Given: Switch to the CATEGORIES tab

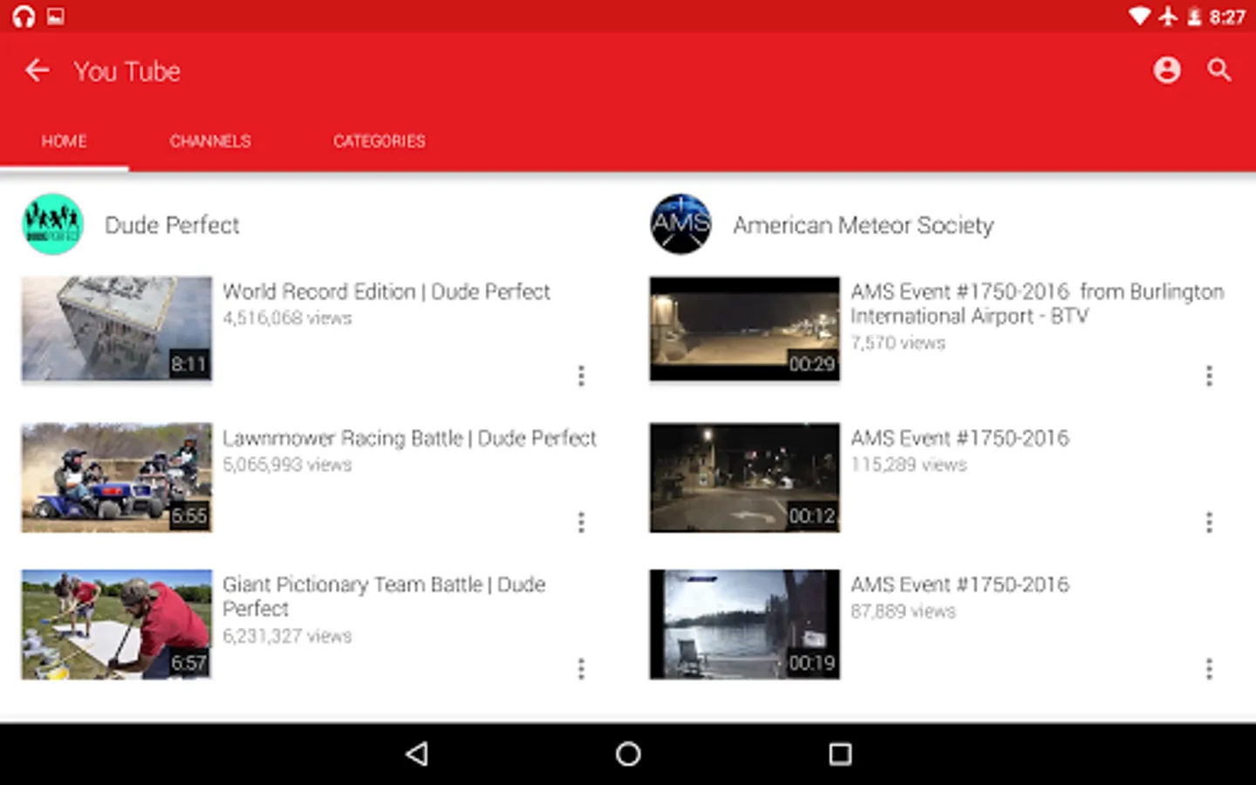Looking at the screenshot, I should click(379, 140).
